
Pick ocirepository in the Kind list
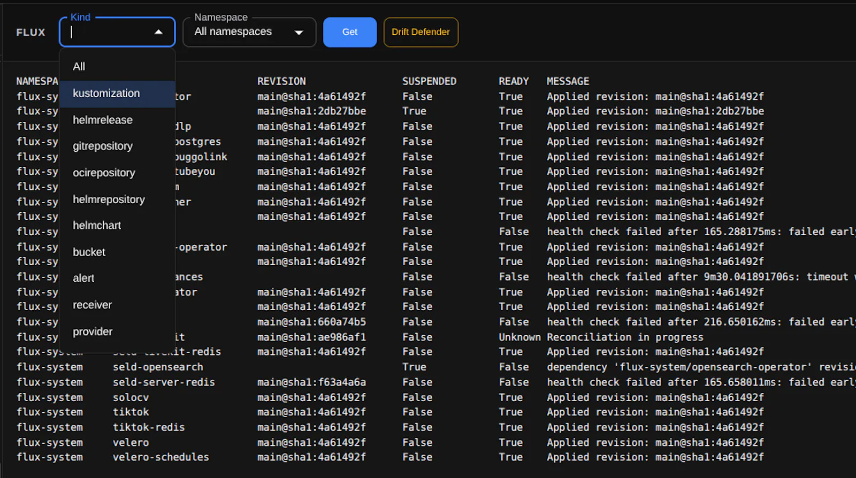[x=117, y=173]
